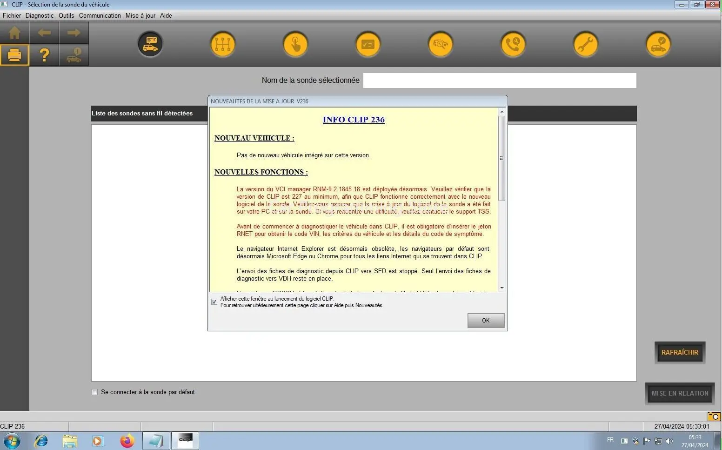Click the screenshot camera icon
The height and width of the screenshot is (450, 722).
[714, 416]
